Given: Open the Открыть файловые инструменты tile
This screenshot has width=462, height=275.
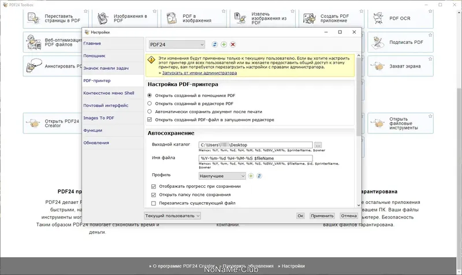Looking at the screenshot, I should [x=400, y=123].
